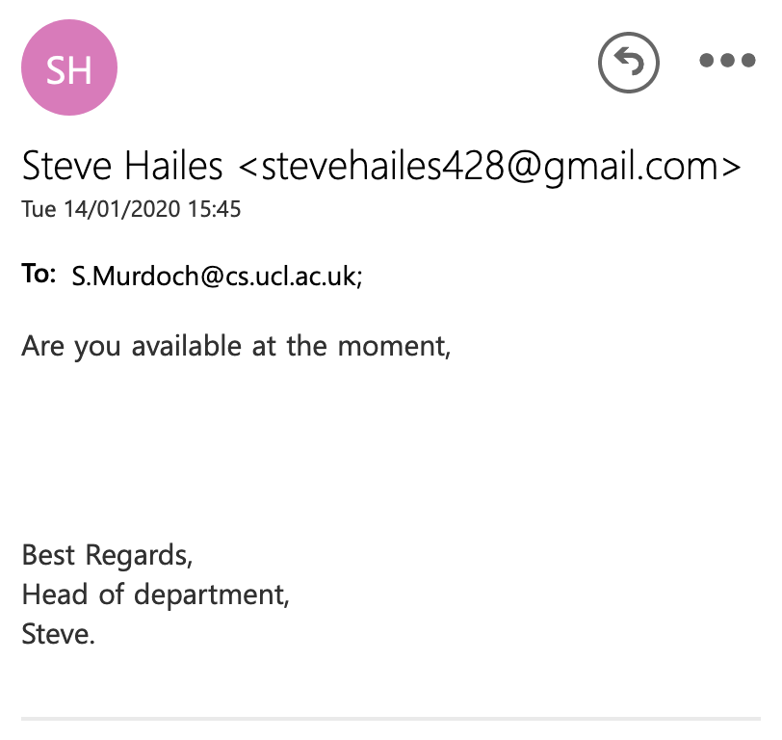This screenshot has width=782, height=740.
Task: Click the bold "To:" label
Action: coord(39,275)
